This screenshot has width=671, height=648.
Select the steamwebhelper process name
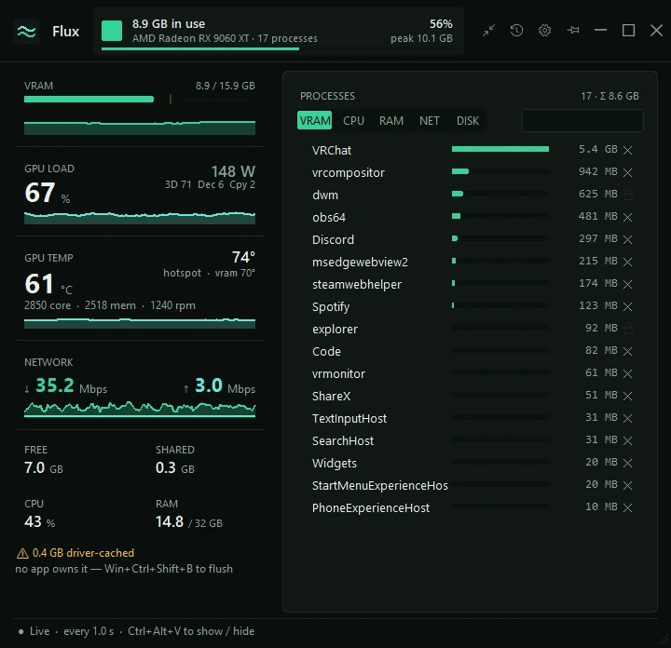(x=357, y=284)
